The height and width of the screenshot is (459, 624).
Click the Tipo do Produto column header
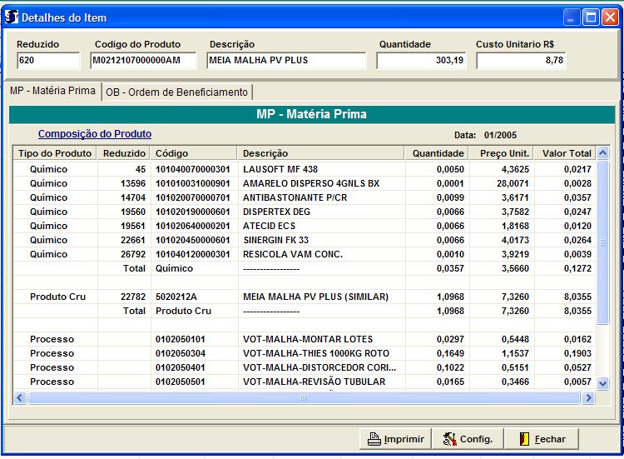(55, 153)
